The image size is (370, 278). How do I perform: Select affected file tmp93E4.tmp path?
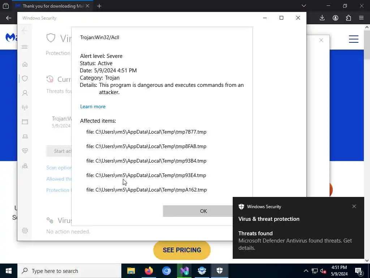(x=146, y=175)
